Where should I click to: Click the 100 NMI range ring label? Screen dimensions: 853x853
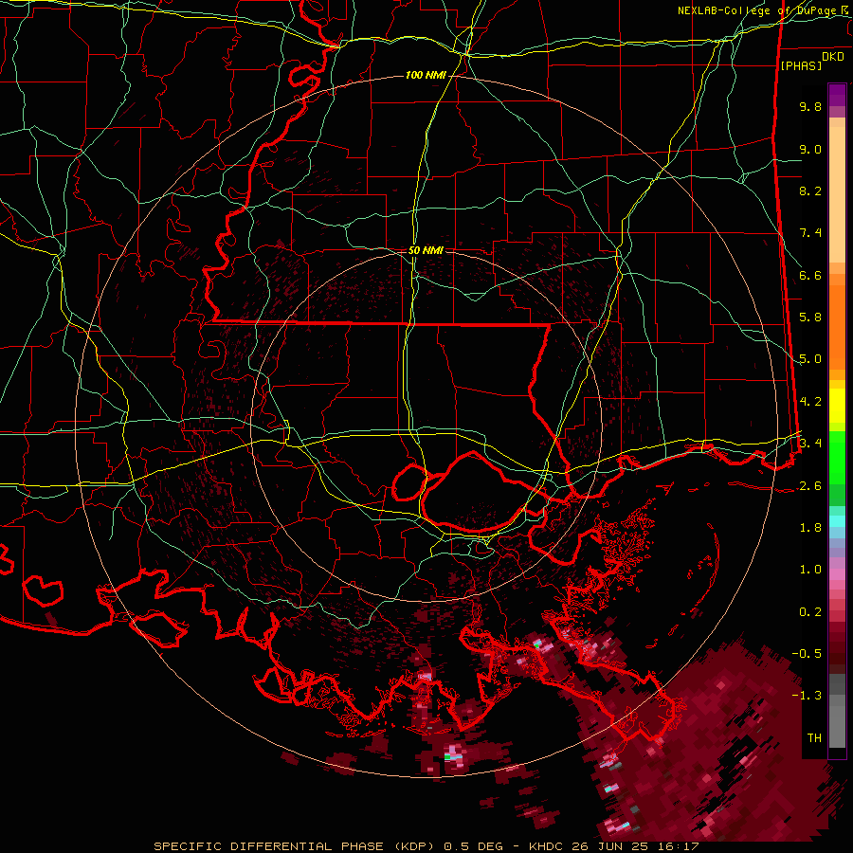(x=426, y=75)
